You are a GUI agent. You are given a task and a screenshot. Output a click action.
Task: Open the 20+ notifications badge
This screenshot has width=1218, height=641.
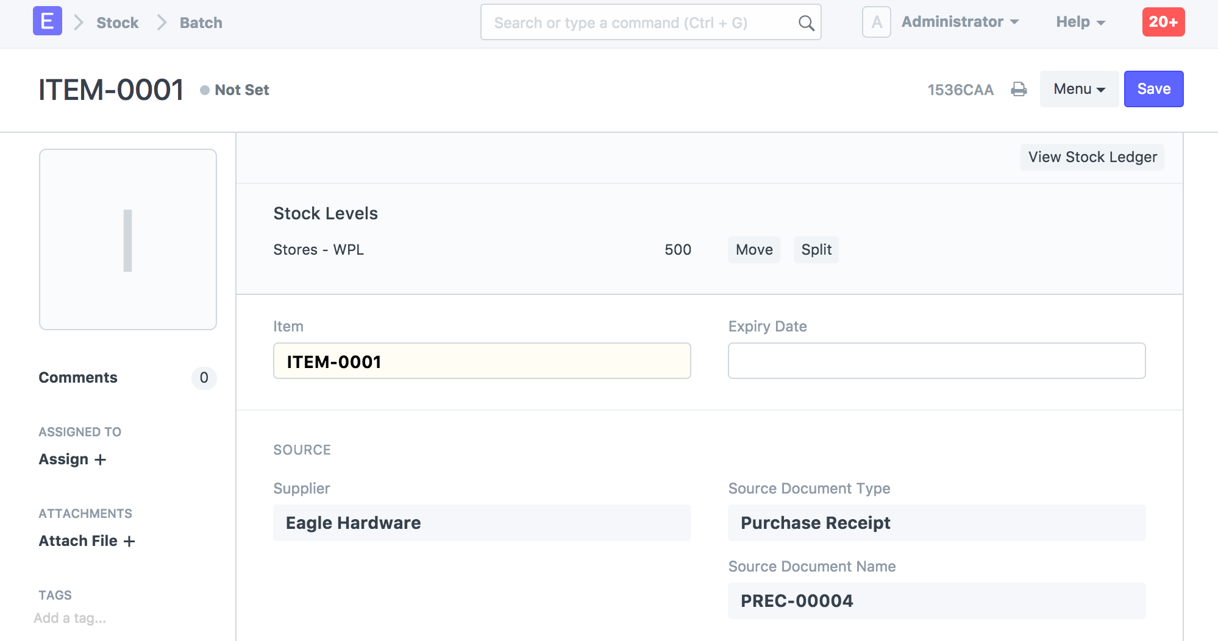[1163, 22]
